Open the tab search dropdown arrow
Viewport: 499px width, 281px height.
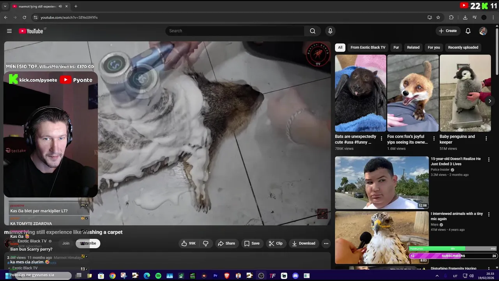[5, 6]
